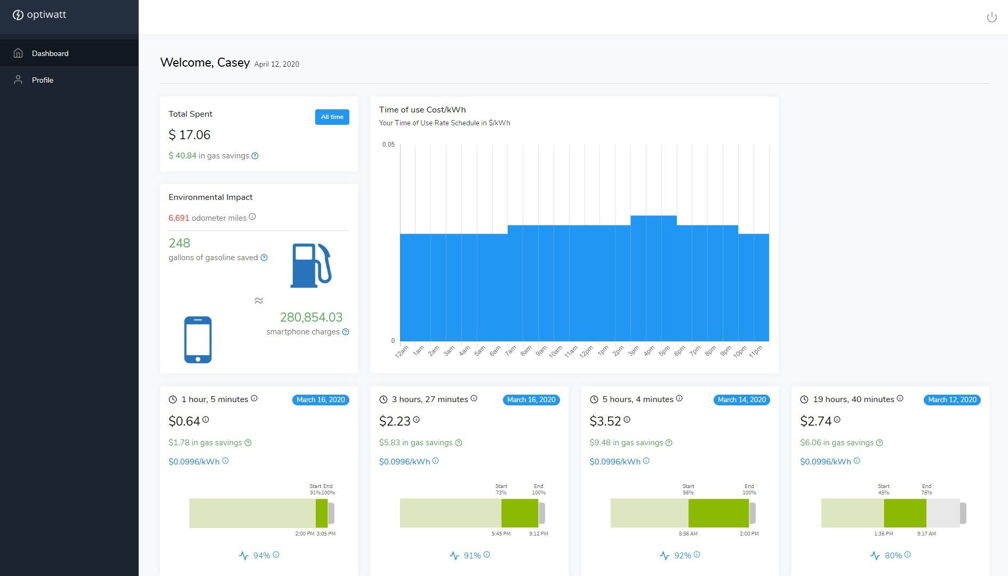Click the All time button

pos(332,117)
